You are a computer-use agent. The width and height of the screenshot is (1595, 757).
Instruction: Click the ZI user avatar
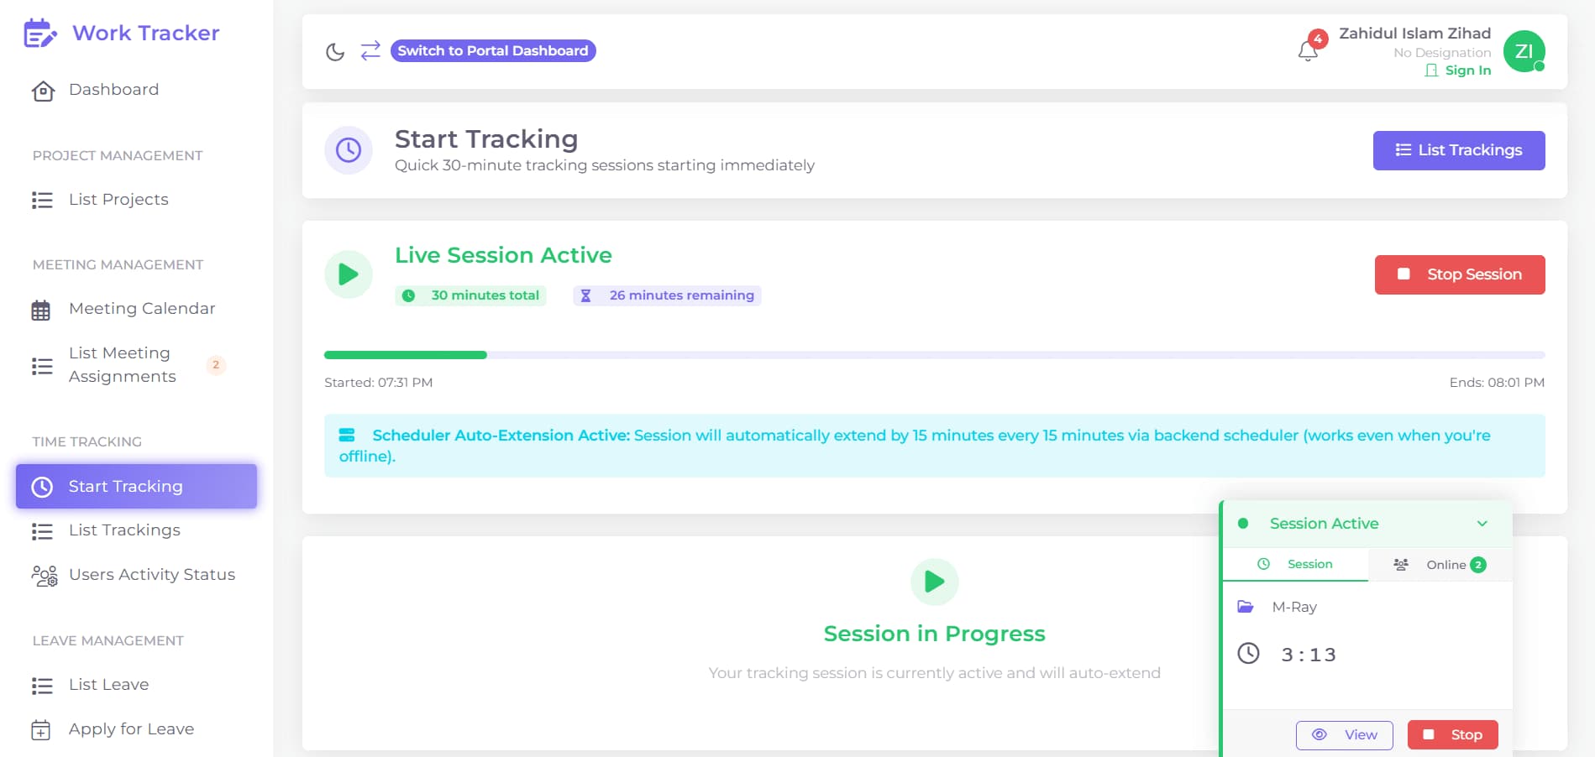tap(1524, 51)
